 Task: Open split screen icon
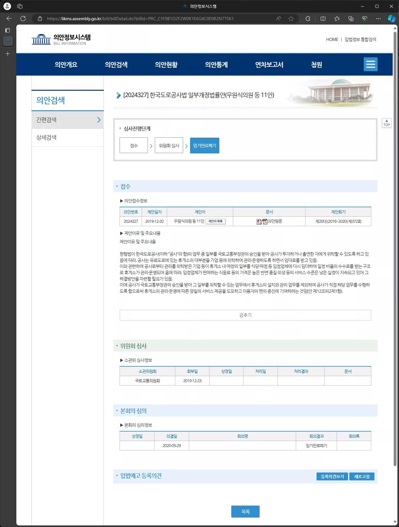323,19
